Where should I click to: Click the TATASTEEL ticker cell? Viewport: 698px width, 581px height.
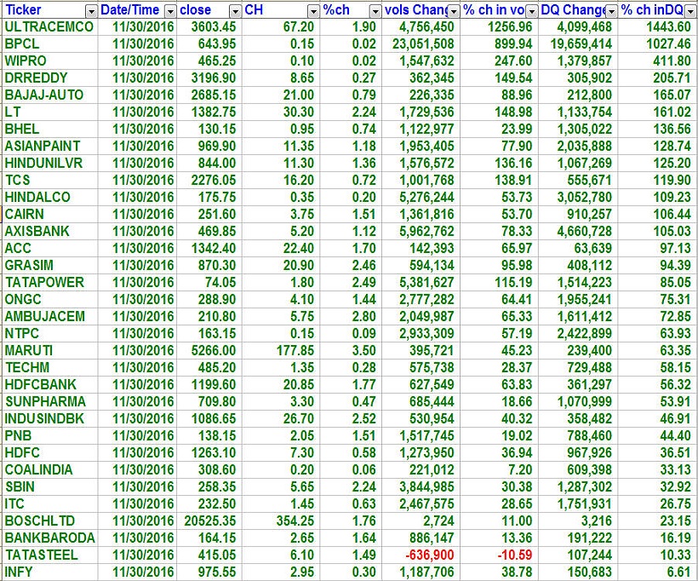tap(41, 555)
